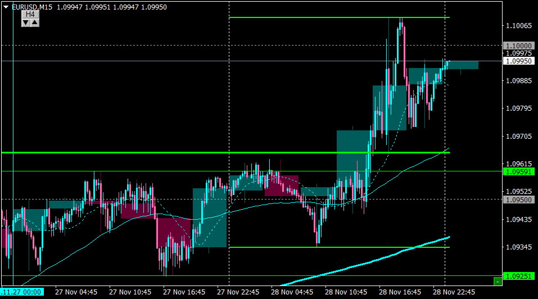The image size is (538, 299).
Task: Click the 28 Nov 16:45 time label
Action: pos(400,292)
